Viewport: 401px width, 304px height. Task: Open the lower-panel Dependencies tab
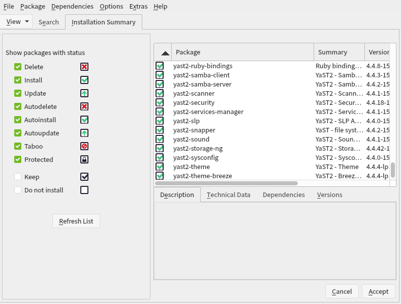[x=284, y=195]
